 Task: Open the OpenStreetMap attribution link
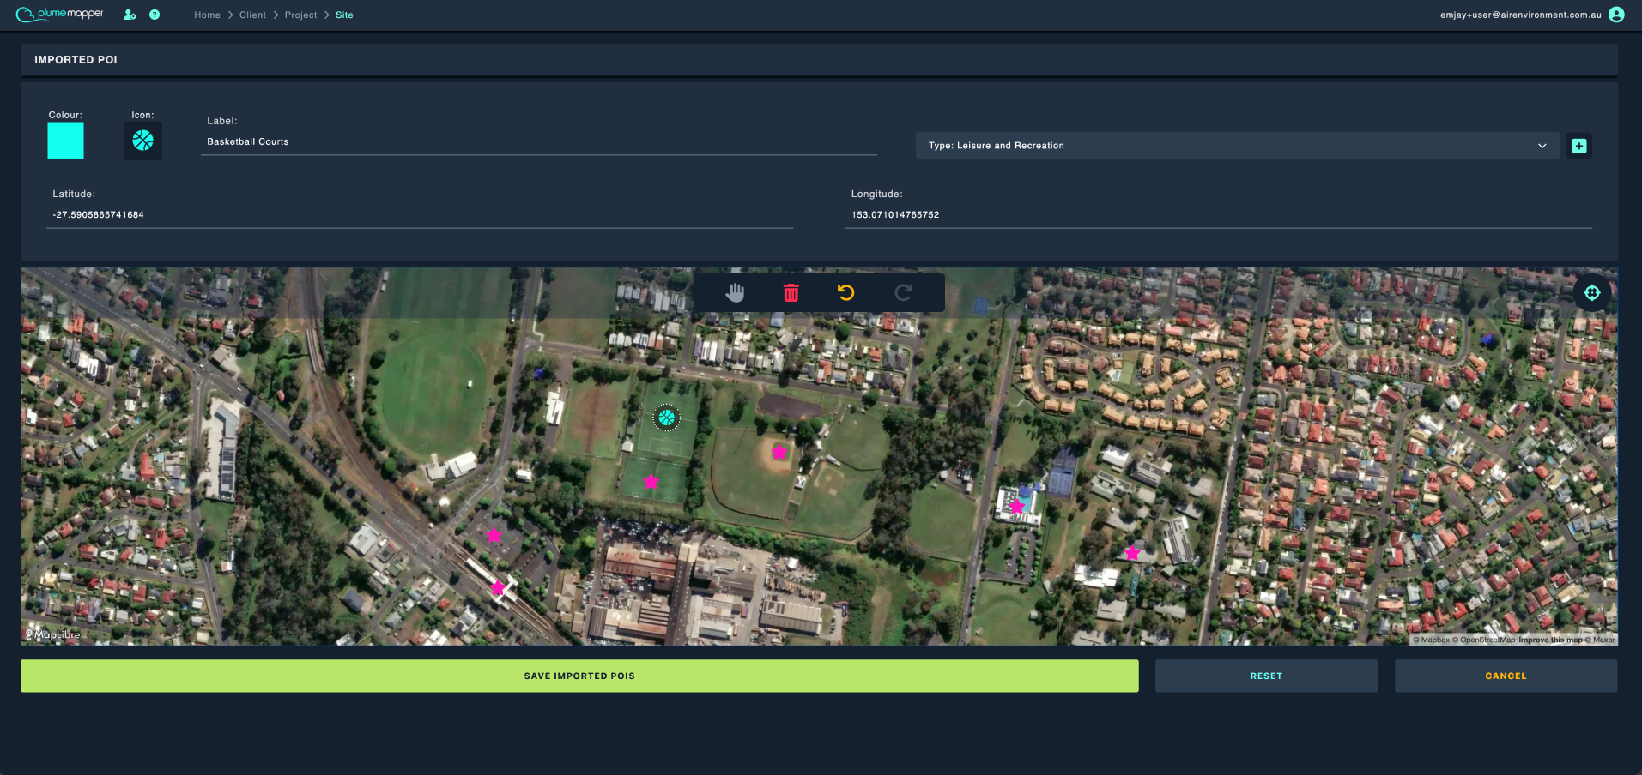1483,640
